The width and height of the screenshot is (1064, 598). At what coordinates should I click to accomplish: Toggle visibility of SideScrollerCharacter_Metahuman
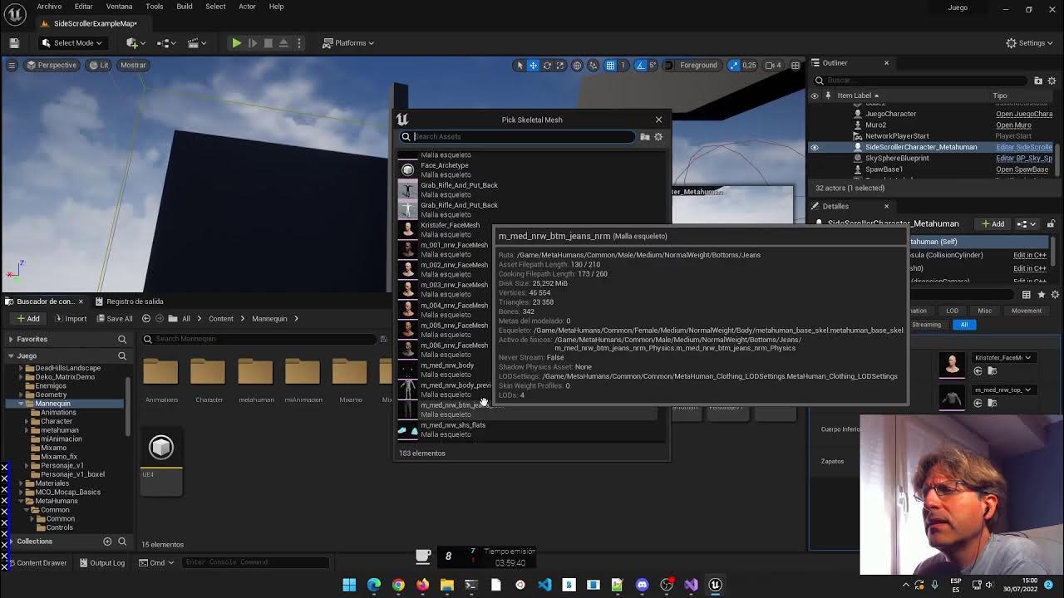pos(815,147)
